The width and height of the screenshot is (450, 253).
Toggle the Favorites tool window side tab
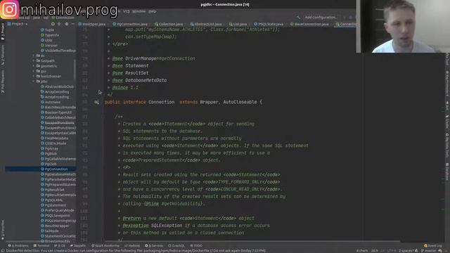click(3, 231)
